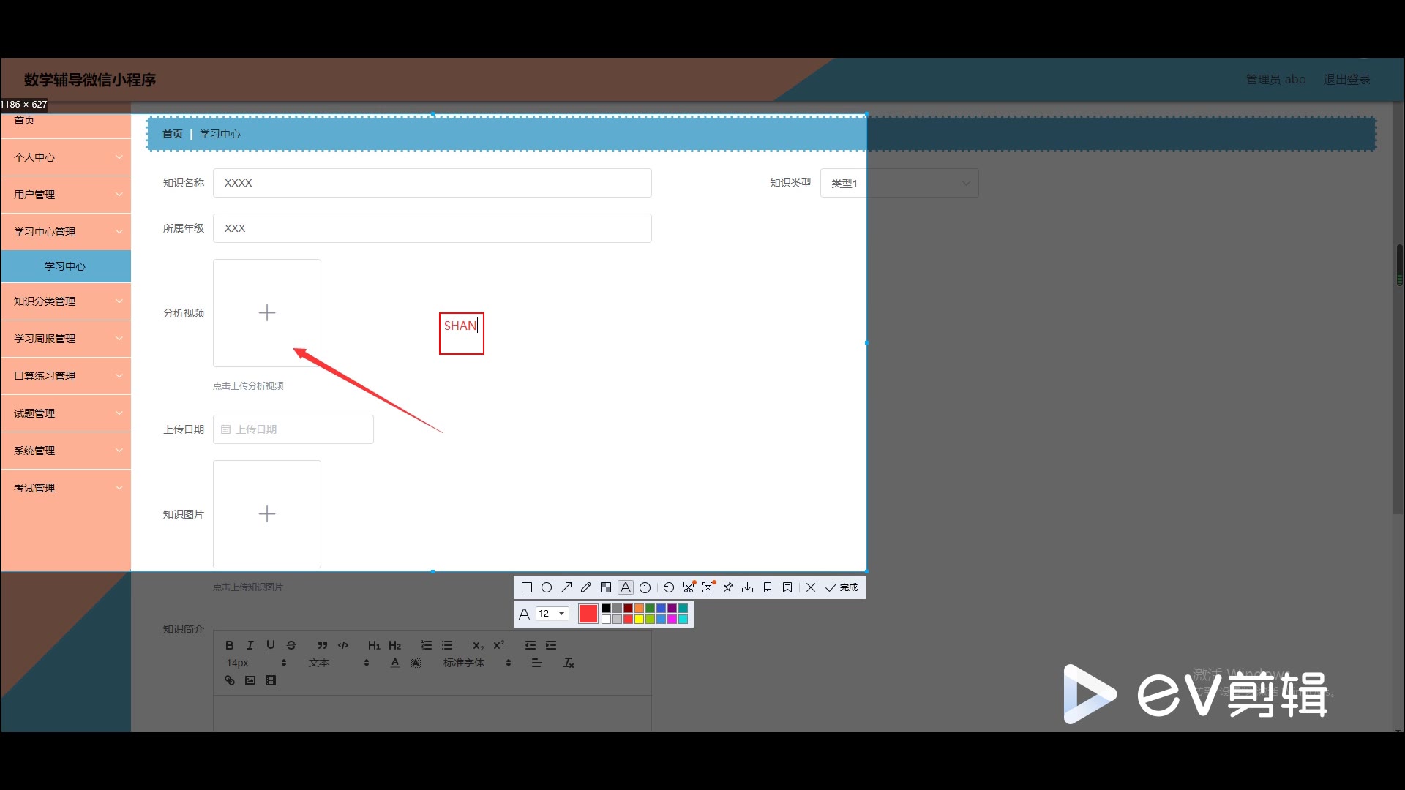1405x790 pixels.
Task: Select the pencil draw tool
Action: click(585, 587)
